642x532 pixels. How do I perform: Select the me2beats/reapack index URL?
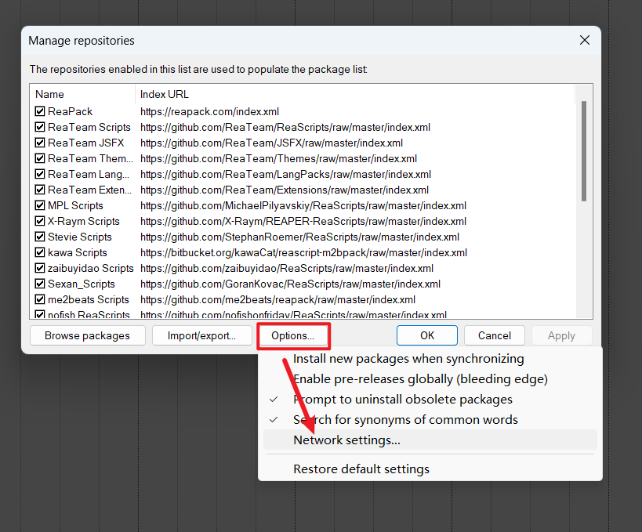278,299
